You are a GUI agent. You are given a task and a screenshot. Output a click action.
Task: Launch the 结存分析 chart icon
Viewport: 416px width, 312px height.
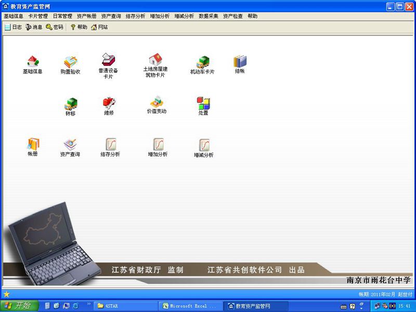110,145
